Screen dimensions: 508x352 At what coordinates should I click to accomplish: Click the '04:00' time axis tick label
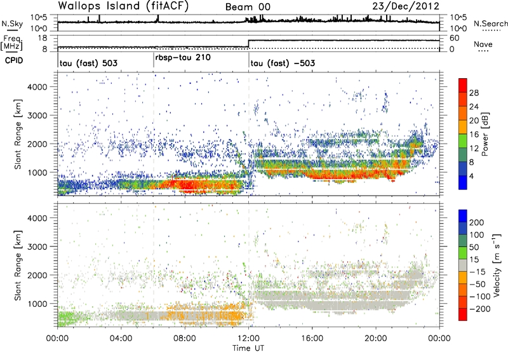[121, 339]
